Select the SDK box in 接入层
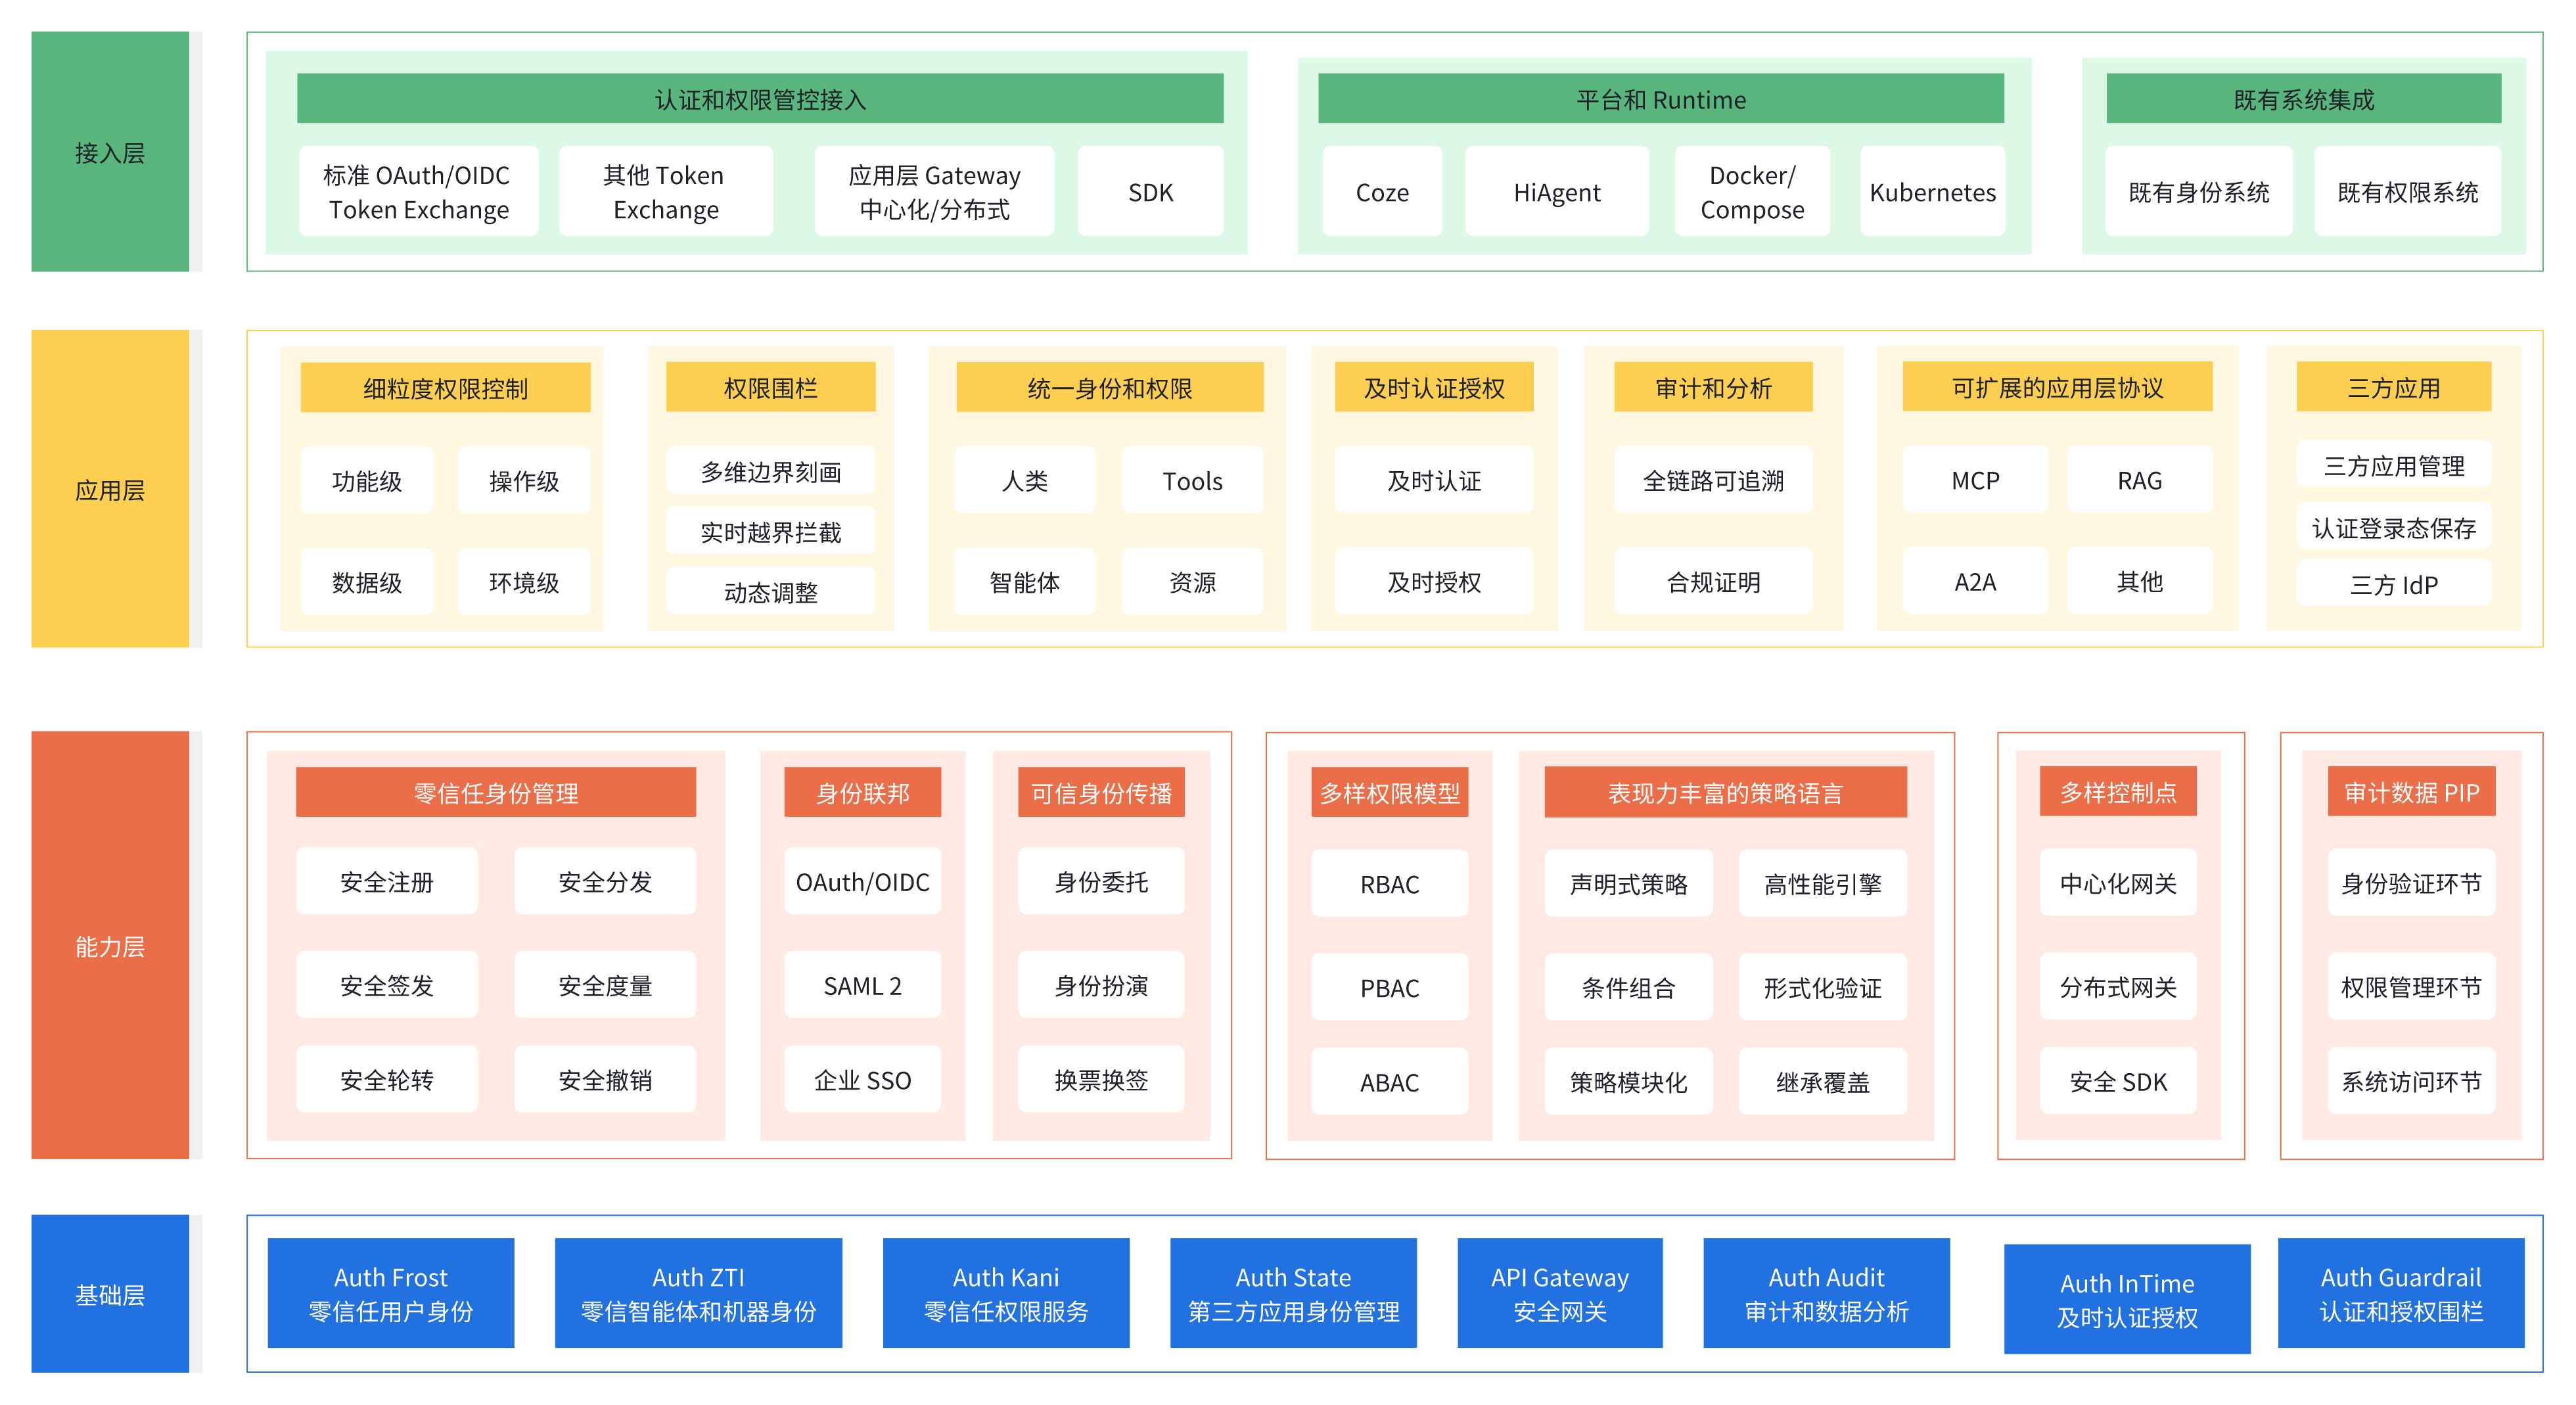This screenshot has height=1405, width=2576. tap(1150, 192)
